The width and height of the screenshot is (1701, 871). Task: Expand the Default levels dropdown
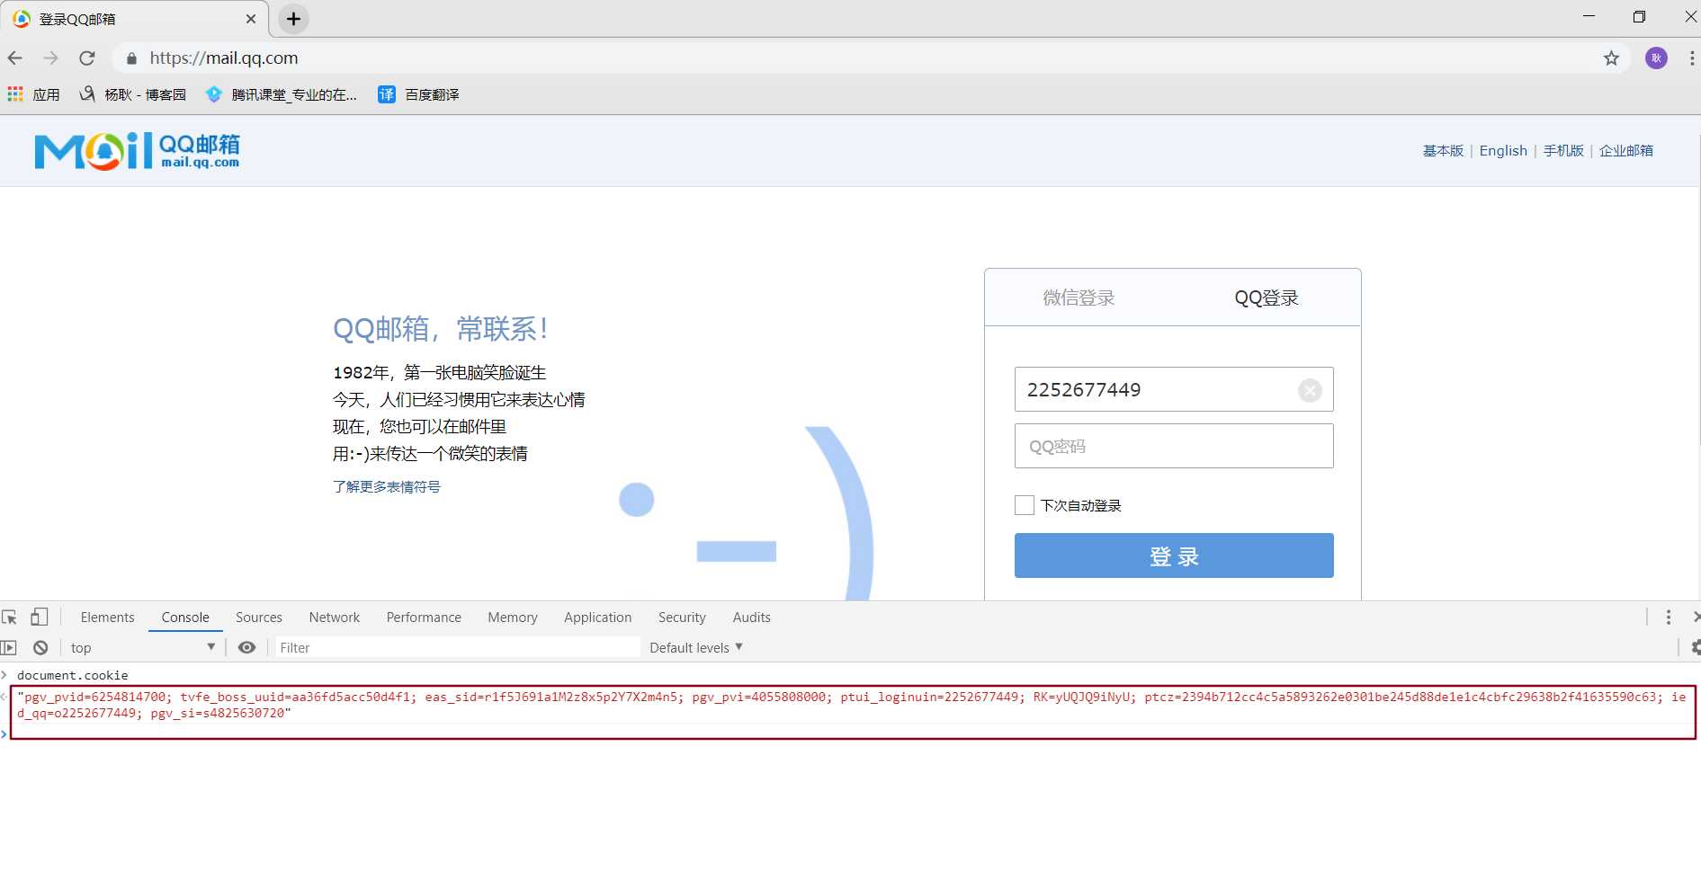coord(696,648)
